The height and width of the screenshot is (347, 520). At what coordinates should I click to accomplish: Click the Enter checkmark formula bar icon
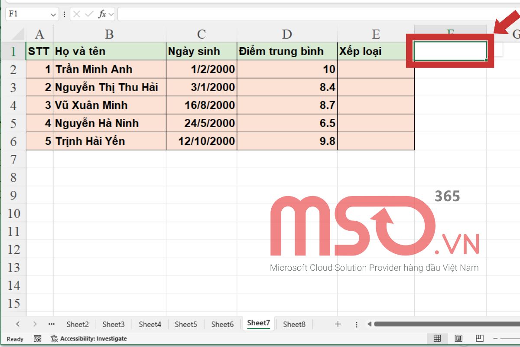(x=89, y=14)
